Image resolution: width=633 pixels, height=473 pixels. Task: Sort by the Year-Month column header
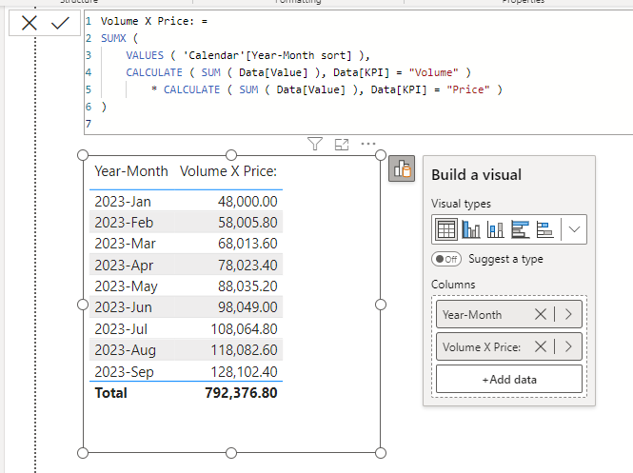click(131, 171)
